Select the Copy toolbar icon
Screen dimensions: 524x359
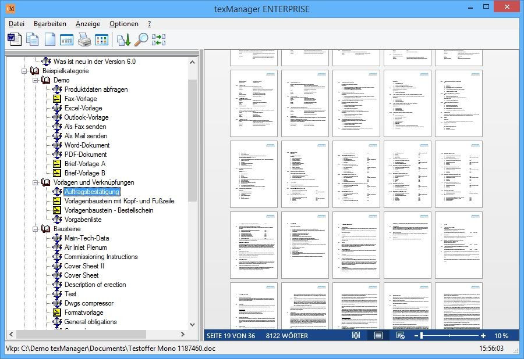coord(31,39)
